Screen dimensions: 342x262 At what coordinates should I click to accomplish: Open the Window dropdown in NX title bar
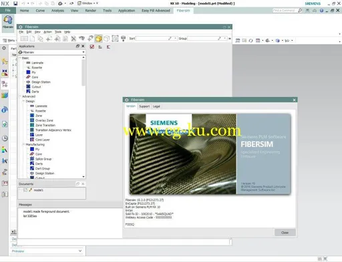[x=88, y=3]
